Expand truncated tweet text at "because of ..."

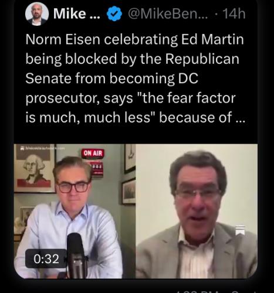click(x=202, y=117)
